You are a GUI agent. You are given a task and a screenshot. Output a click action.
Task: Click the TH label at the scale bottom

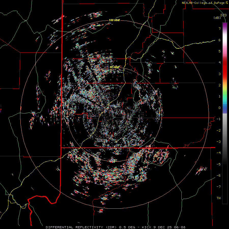coord(219,198)
